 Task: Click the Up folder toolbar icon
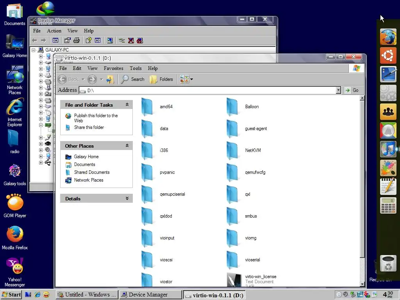click(x=110, y=79)
